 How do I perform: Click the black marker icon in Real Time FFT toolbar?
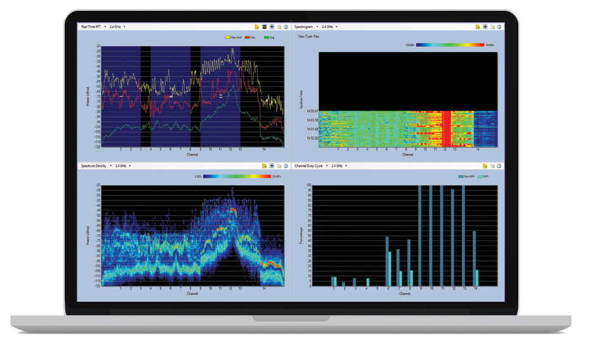pyautogui.click(x=264, y=27)
